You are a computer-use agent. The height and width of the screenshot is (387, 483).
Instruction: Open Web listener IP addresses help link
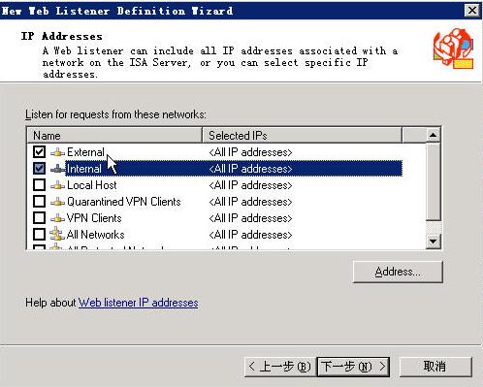tap(139, 303)
